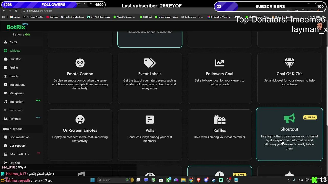Open The best ChatBot bookmark

click(72, 17)
